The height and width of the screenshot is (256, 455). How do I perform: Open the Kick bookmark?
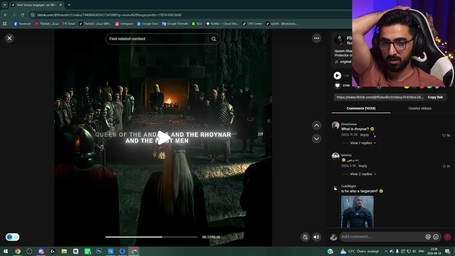197,24
